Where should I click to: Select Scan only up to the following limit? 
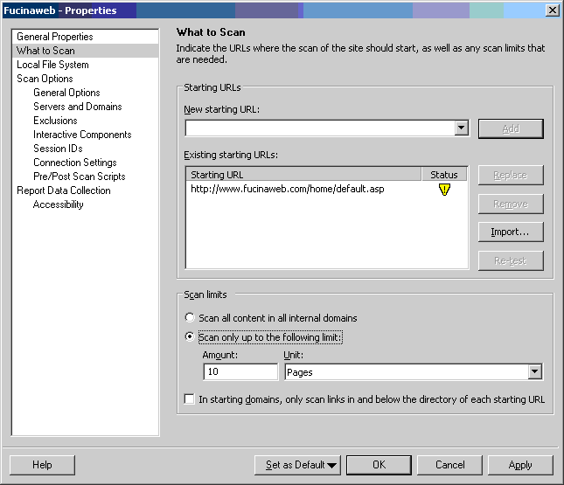(x=190, y=337)
